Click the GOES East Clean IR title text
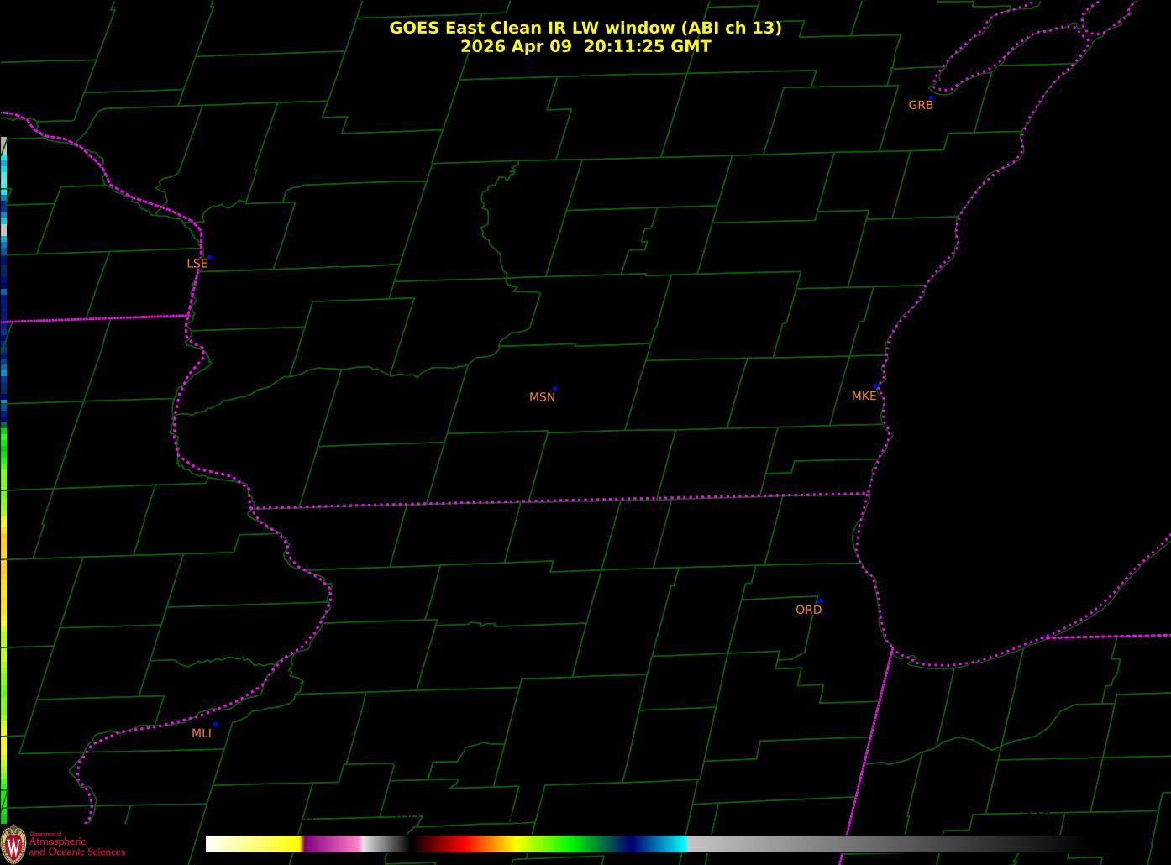Image resolution: width=1171 pixels, height=865 pixels. [585, 28]
